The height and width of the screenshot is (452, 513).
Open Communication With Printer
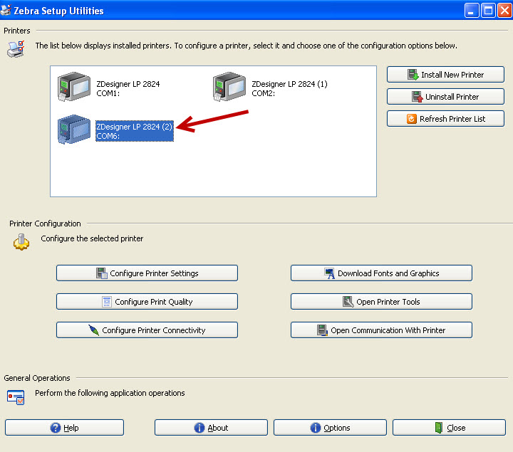tap(381, 330)
